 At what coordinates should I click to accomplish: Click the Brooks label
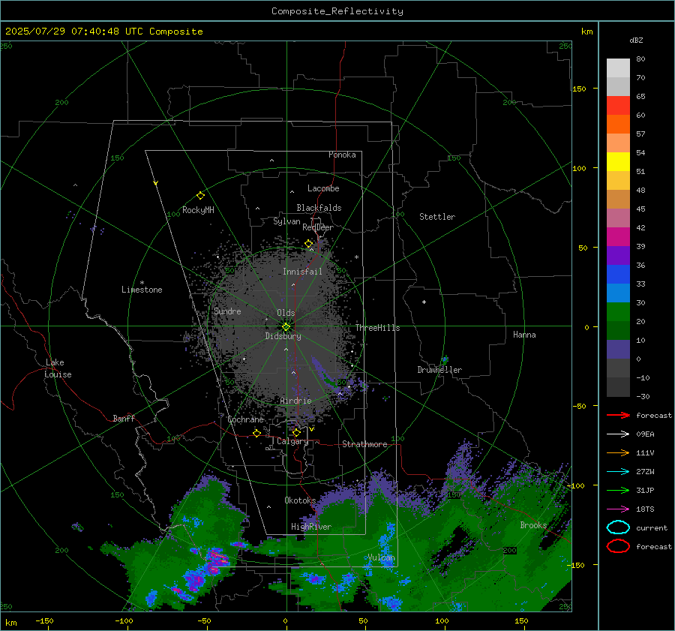tap(533, 525)
